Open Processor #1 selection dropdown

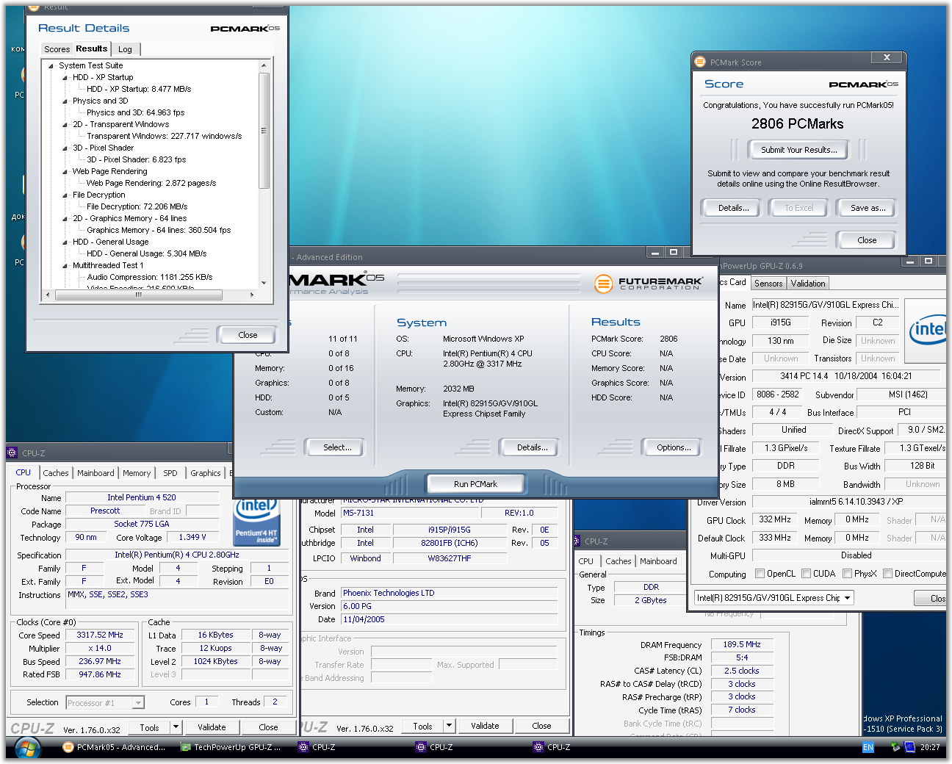[138, 703]
